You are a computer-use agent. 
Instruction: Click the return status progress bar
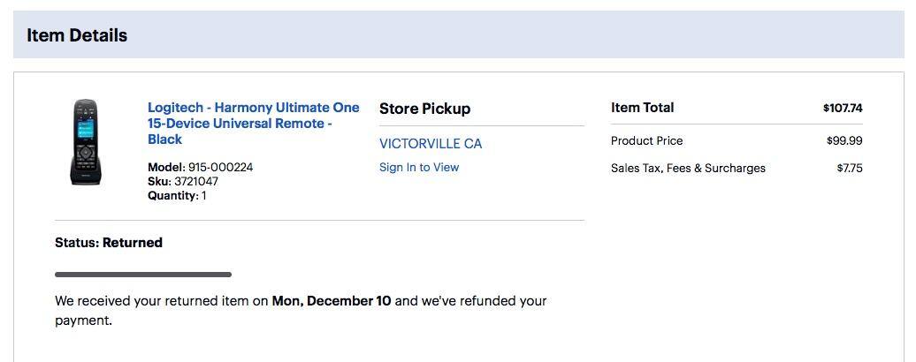pyautogui.click(x=143, y=275)
